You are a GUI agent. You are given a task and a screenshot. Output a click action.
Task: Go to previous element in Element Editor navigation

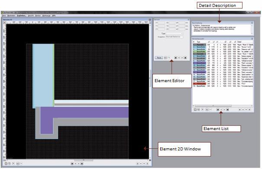[179, 58]
